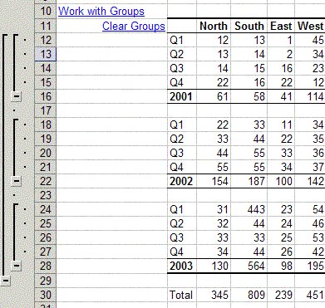Click the 2002 East subtotal 100
This screenshot has width=325, height=308.
[x=281, y=181]
